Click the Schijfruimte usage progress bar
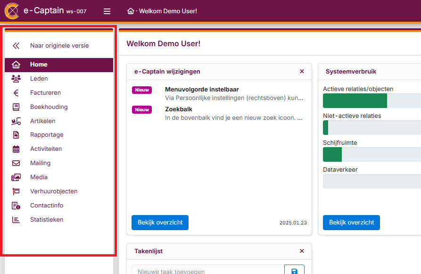421x274 pixels. (x=371, y=155)
